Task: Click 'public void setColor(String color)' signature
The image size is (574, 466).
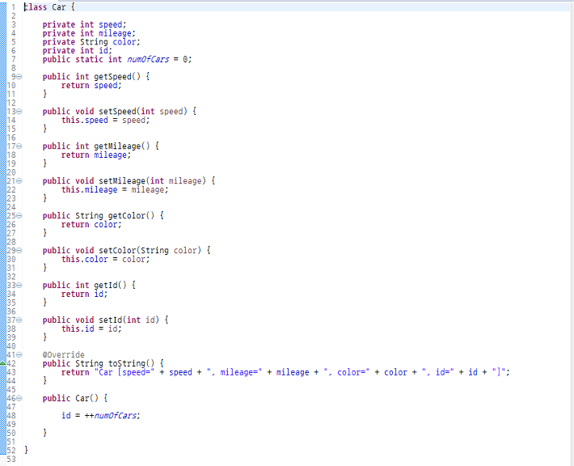Action: click(126, 251)
